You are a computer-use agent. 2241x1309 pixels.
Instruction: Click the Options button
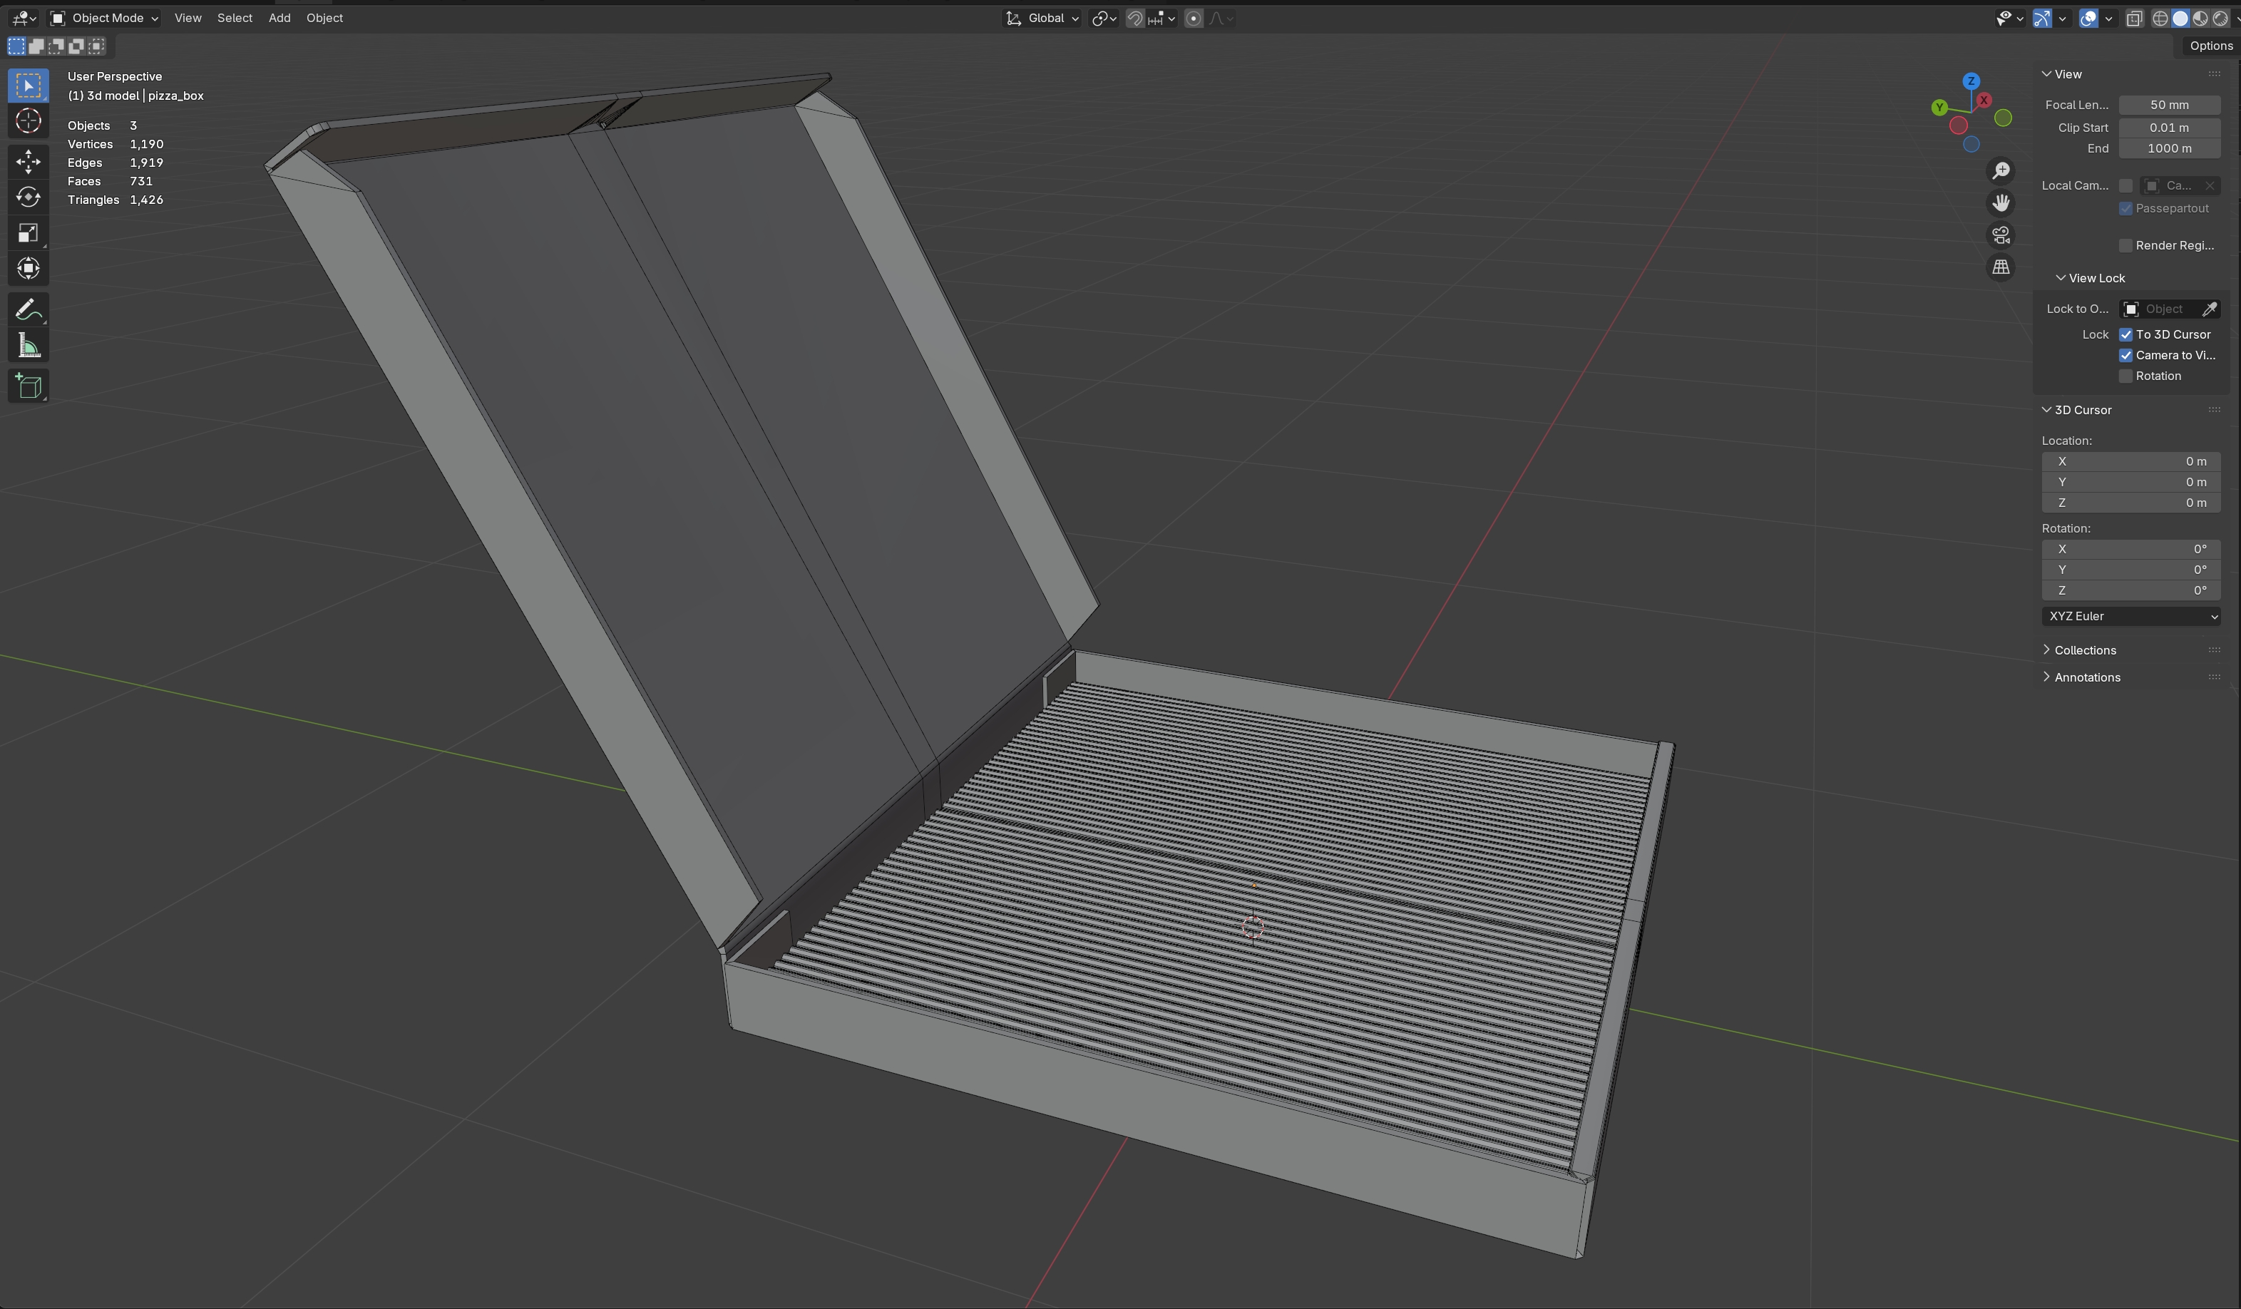2210,46
